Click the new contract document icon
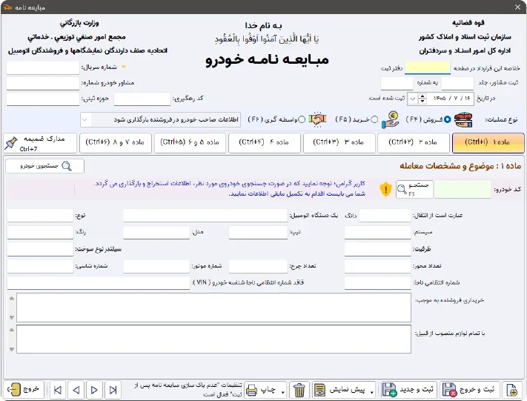 [x=512, y=390]
